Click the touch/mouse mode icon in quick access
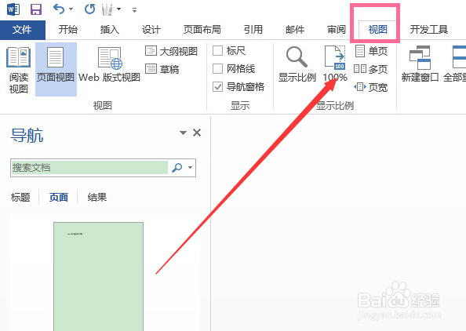The image size is (466, 331). pos(107,9)
